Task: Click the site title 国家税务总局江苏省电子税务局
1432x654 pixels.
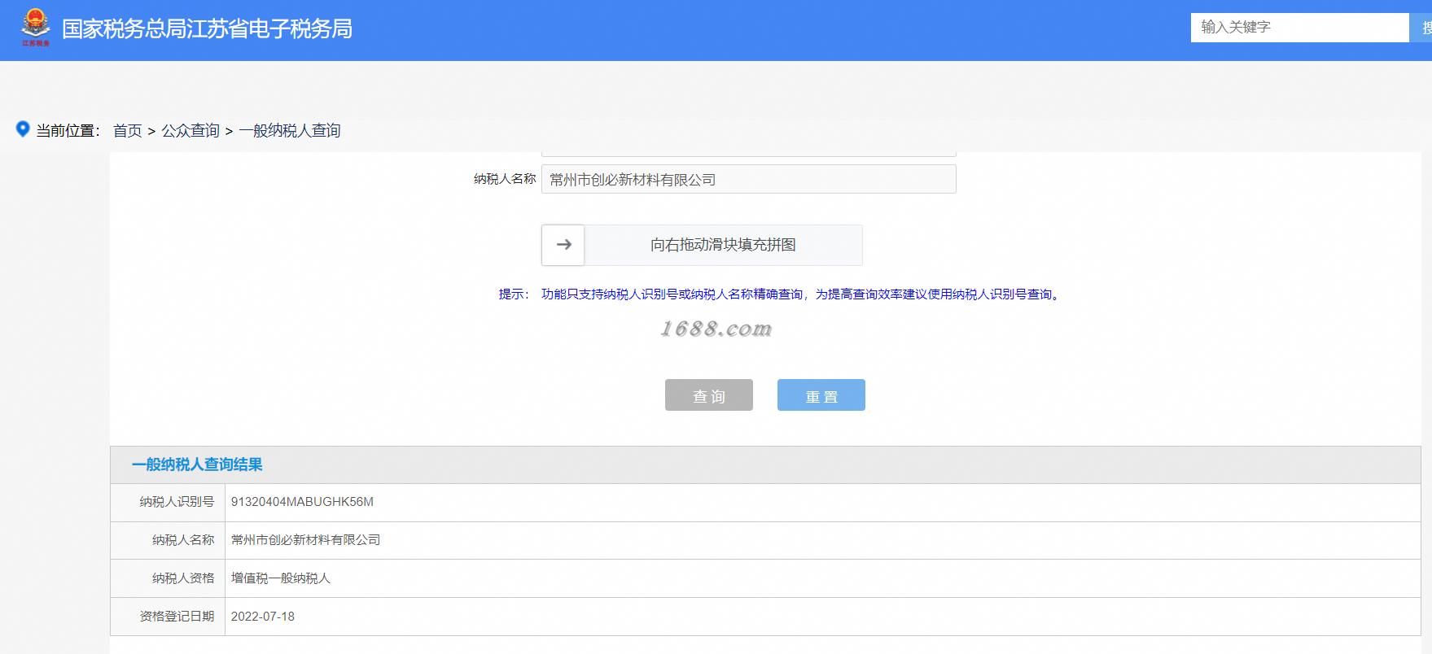Action: coord(208,29)
